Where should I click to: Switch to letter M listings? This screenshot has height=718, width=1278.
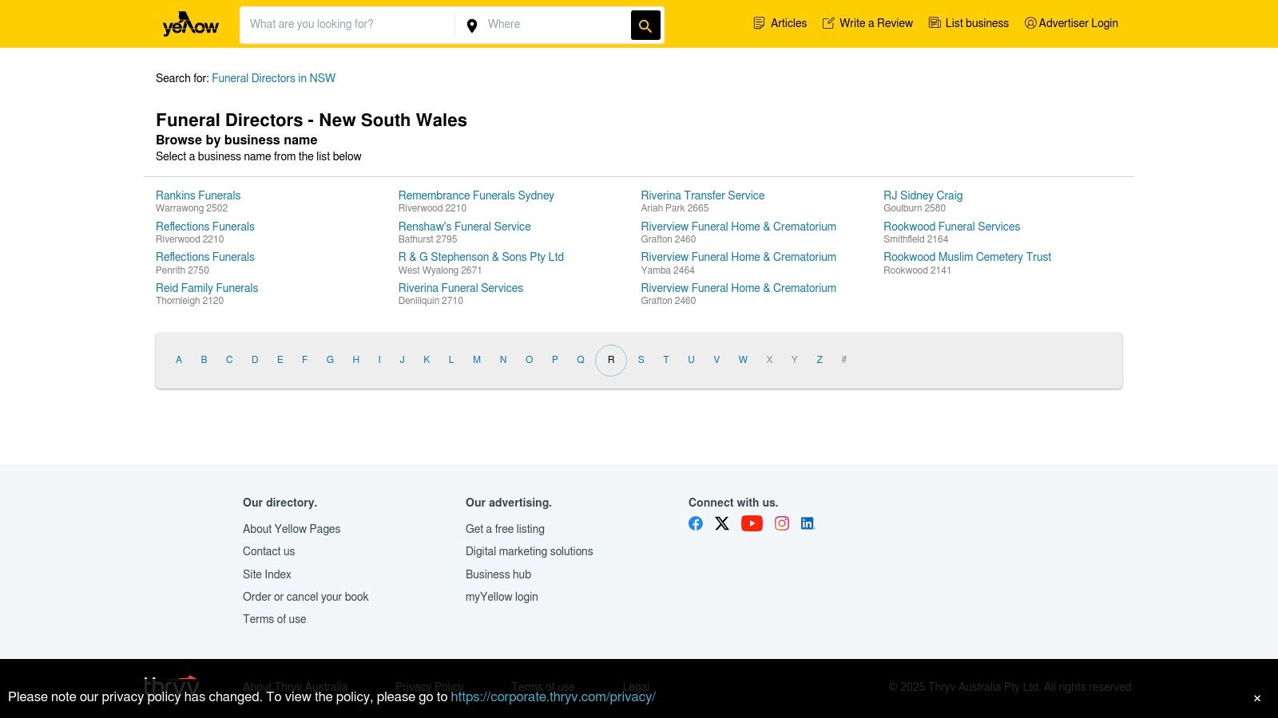pyautogui.click(x=477, y=360)
